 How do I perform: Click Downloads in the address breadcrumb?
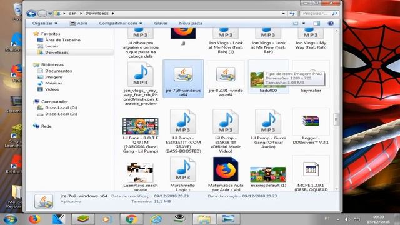click(97, 14)
